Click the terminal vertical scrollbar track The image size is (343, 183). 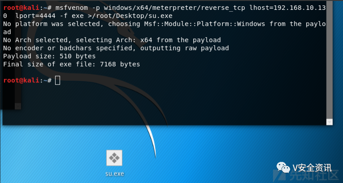click(330, 60)
